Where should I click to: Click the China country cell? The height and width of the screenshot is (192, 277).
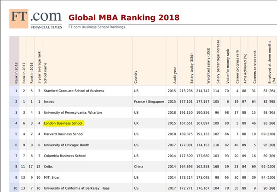tap(138, 167)
